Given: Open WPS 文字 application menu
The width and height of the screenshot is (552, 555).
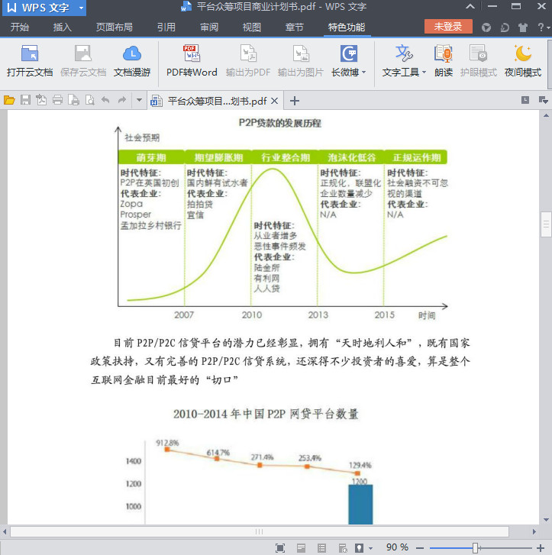Looking at the screenshot, I should (44, 8).
